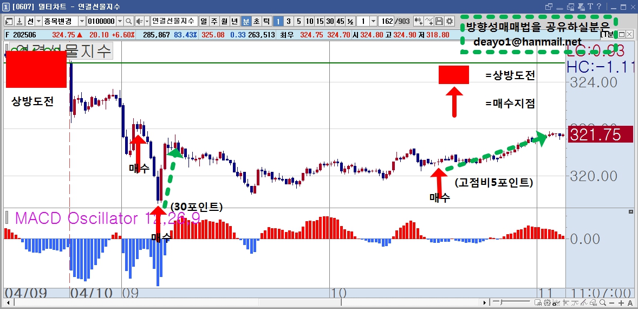Image resolution: width=638 pixels, height=309 pixels.
Task: Select the 틱 (tick) period toggle
Action: tap(266, 21)
